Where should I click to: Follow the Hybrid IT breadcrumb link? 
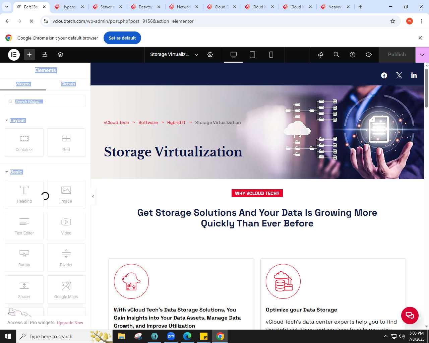(x=176, y=123)
